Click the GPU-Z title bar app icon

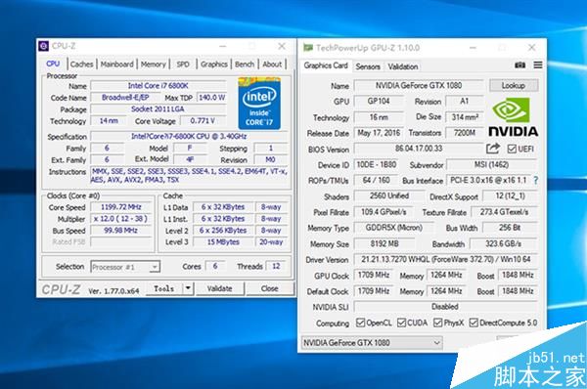(x=308, y=48)
